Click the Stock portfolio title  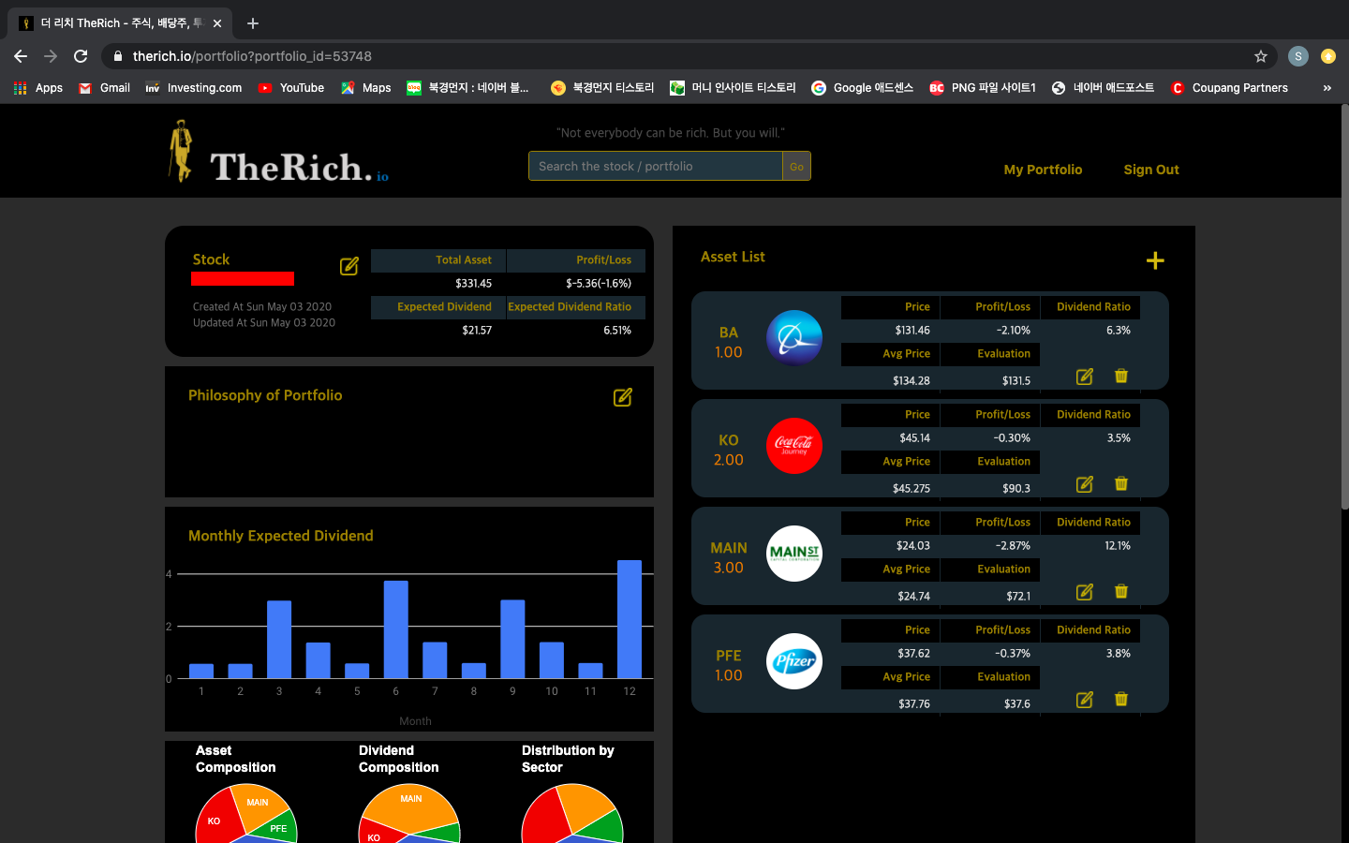(x=211, y=259)
